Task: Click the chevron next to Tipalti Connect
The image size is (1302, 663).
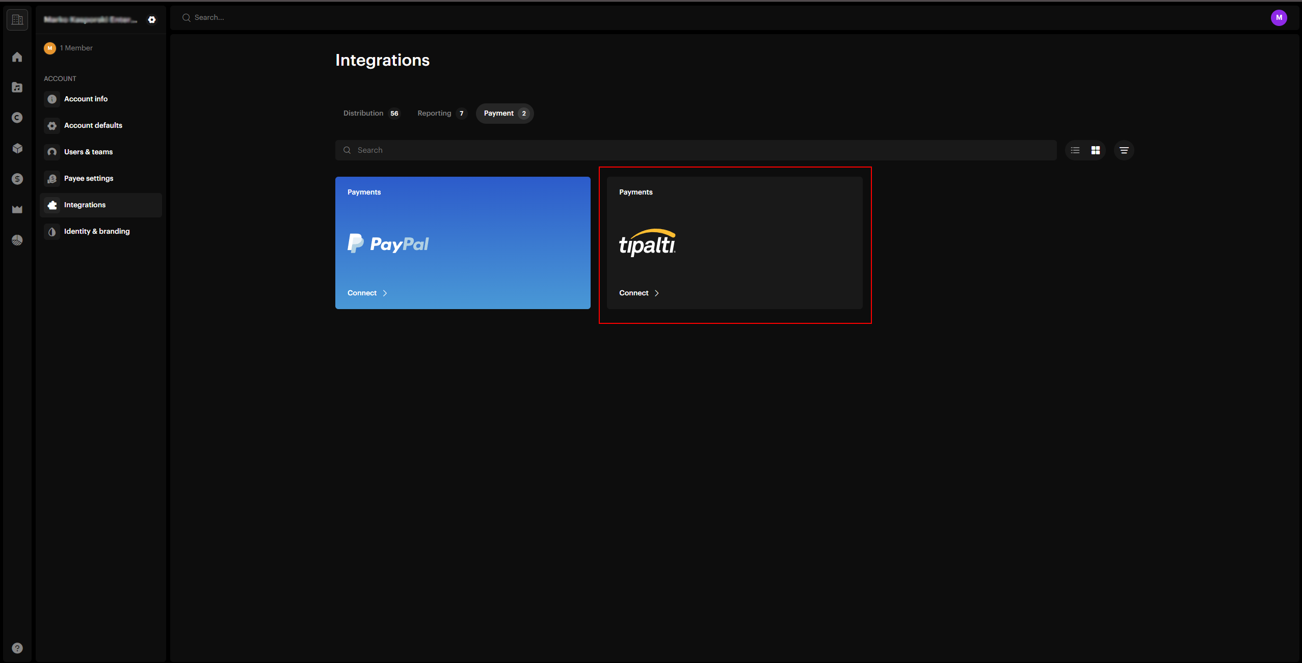Action: pos(656,293)
